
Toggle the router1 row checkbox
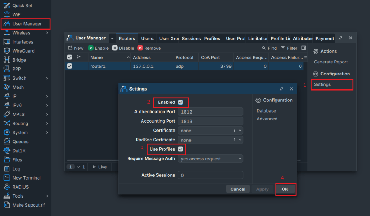pos(69,66)
